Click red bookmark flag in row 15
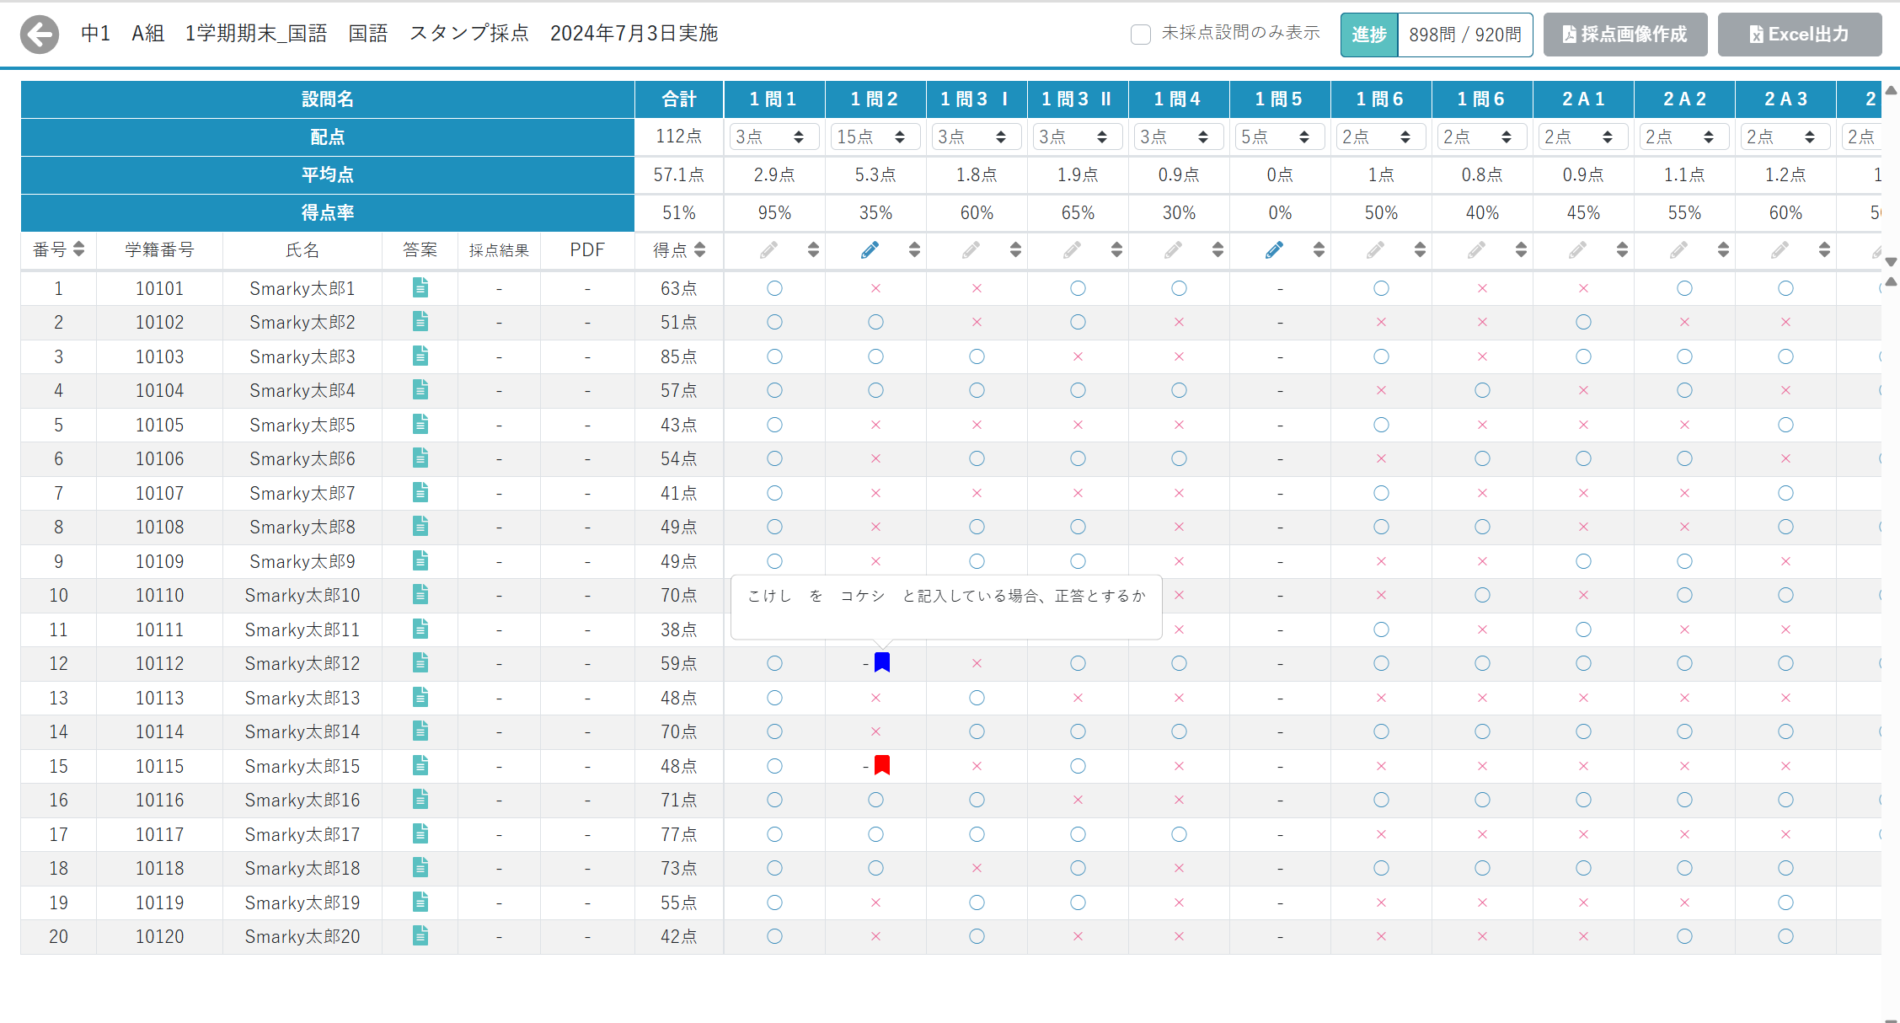1900x1023 pixels. [x=882, y=765]
